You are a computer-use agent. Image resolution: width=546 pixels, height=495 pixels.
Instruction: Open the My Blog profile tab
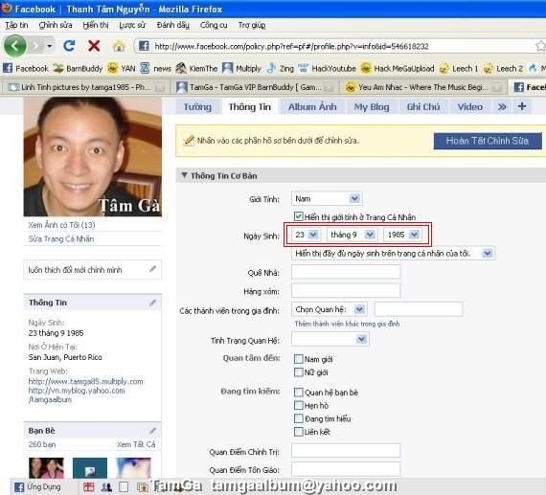coord(372,107)
